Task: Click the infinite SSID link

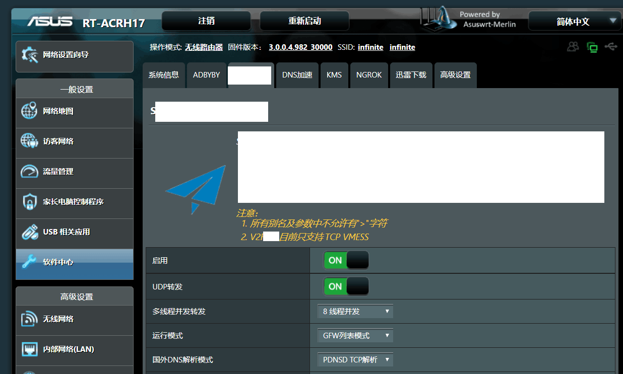Action: pos(370,47)
